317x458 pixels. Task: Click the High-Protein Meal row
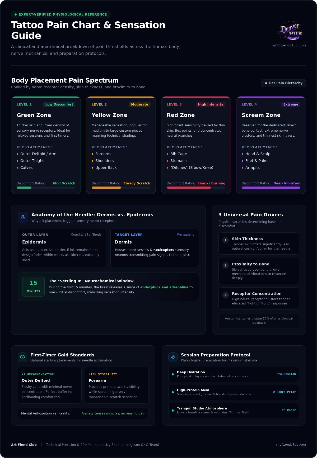click(234, 392)
